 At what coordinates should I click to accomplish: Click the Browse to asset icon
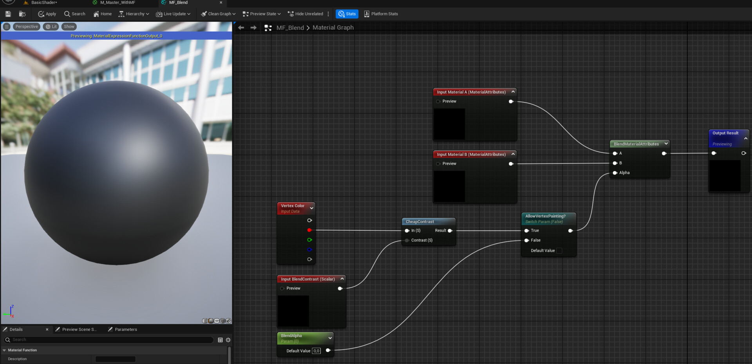pos(22,14)
